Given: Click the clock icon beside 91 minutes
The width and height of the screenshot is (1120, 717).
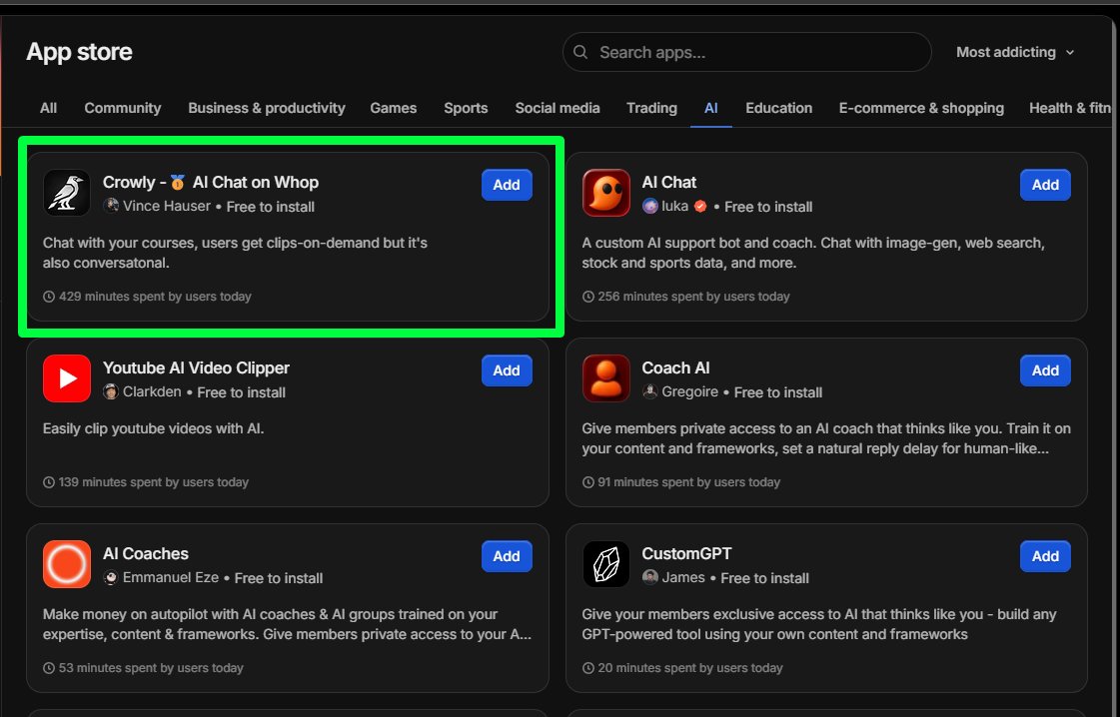Looking at the screenshot, I should click(x=587, y=482).
